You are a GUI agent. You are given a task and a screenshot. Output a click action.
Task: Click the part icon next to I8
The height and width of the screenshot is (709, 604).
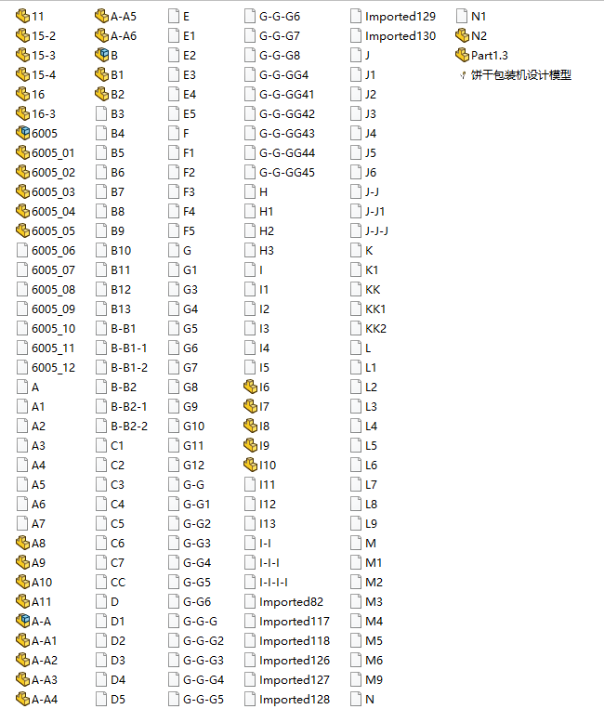(250, 426)
